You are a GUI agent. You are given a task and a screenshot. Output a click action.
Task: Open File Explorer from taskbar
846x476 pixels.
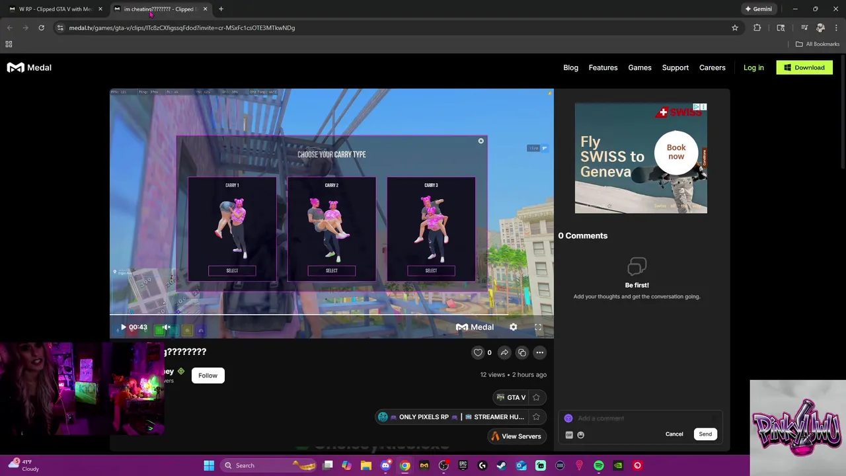(366, 465)
